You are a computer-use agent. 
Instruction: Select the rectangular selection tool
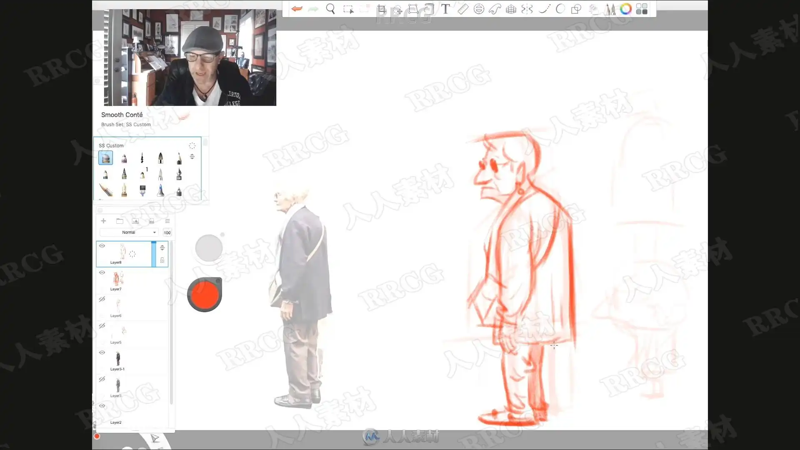tap(348, 9)
